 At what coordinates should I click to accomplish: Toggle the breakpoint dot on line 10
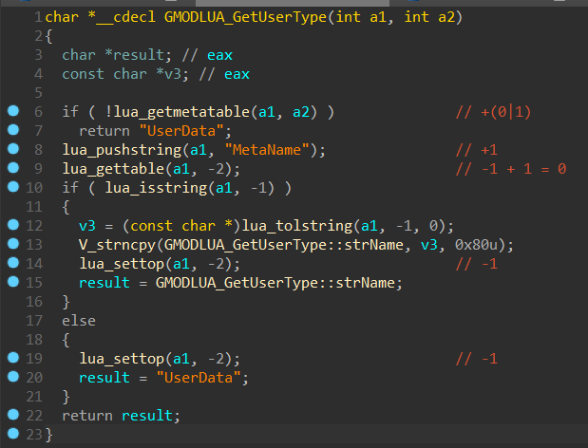[x=13, y=187]
